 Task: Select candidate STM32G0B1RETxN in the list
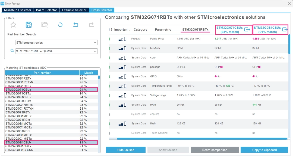coord(51,82)
